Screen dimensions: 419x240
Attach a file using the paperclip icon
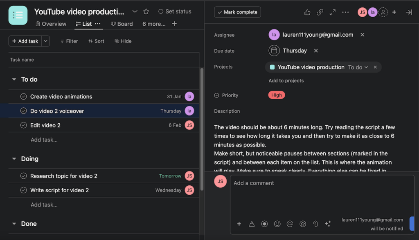pos(315,224)
